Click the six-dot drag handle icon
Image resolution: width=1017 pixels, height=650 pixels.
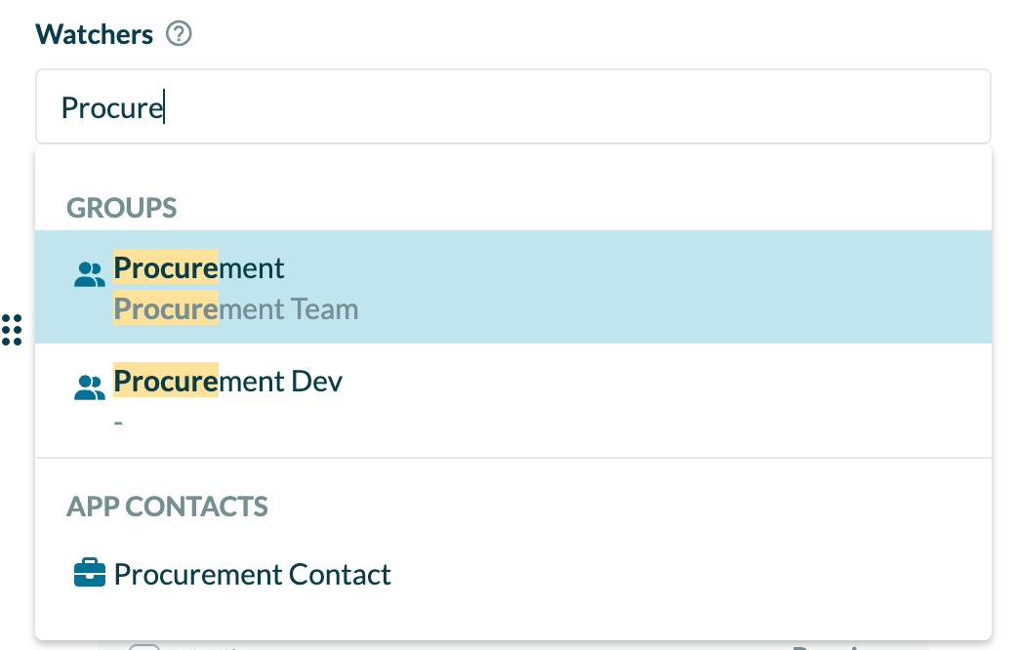coord(12,330)
